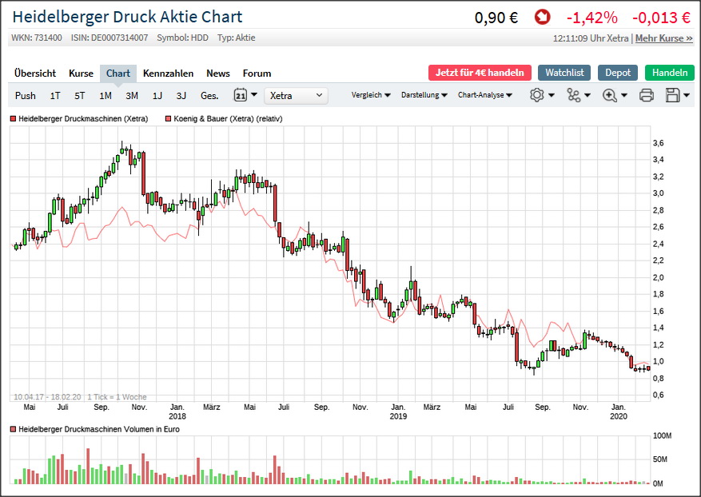Select the Chart tab
The width and height of the screenshot is (701, 497).
(118, 74)
